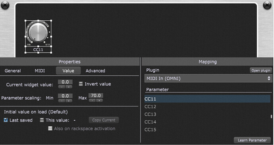The width and height of the screenshot is (274, 145).
Task: Switch to the MIDI tab
Action: (40, 71)
